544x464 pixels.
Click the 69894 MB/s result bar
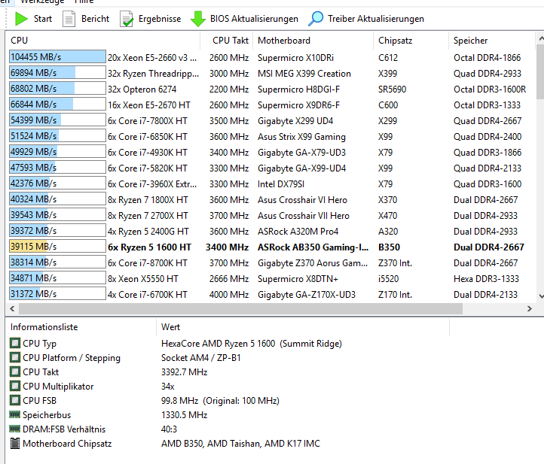pos(57,73)
